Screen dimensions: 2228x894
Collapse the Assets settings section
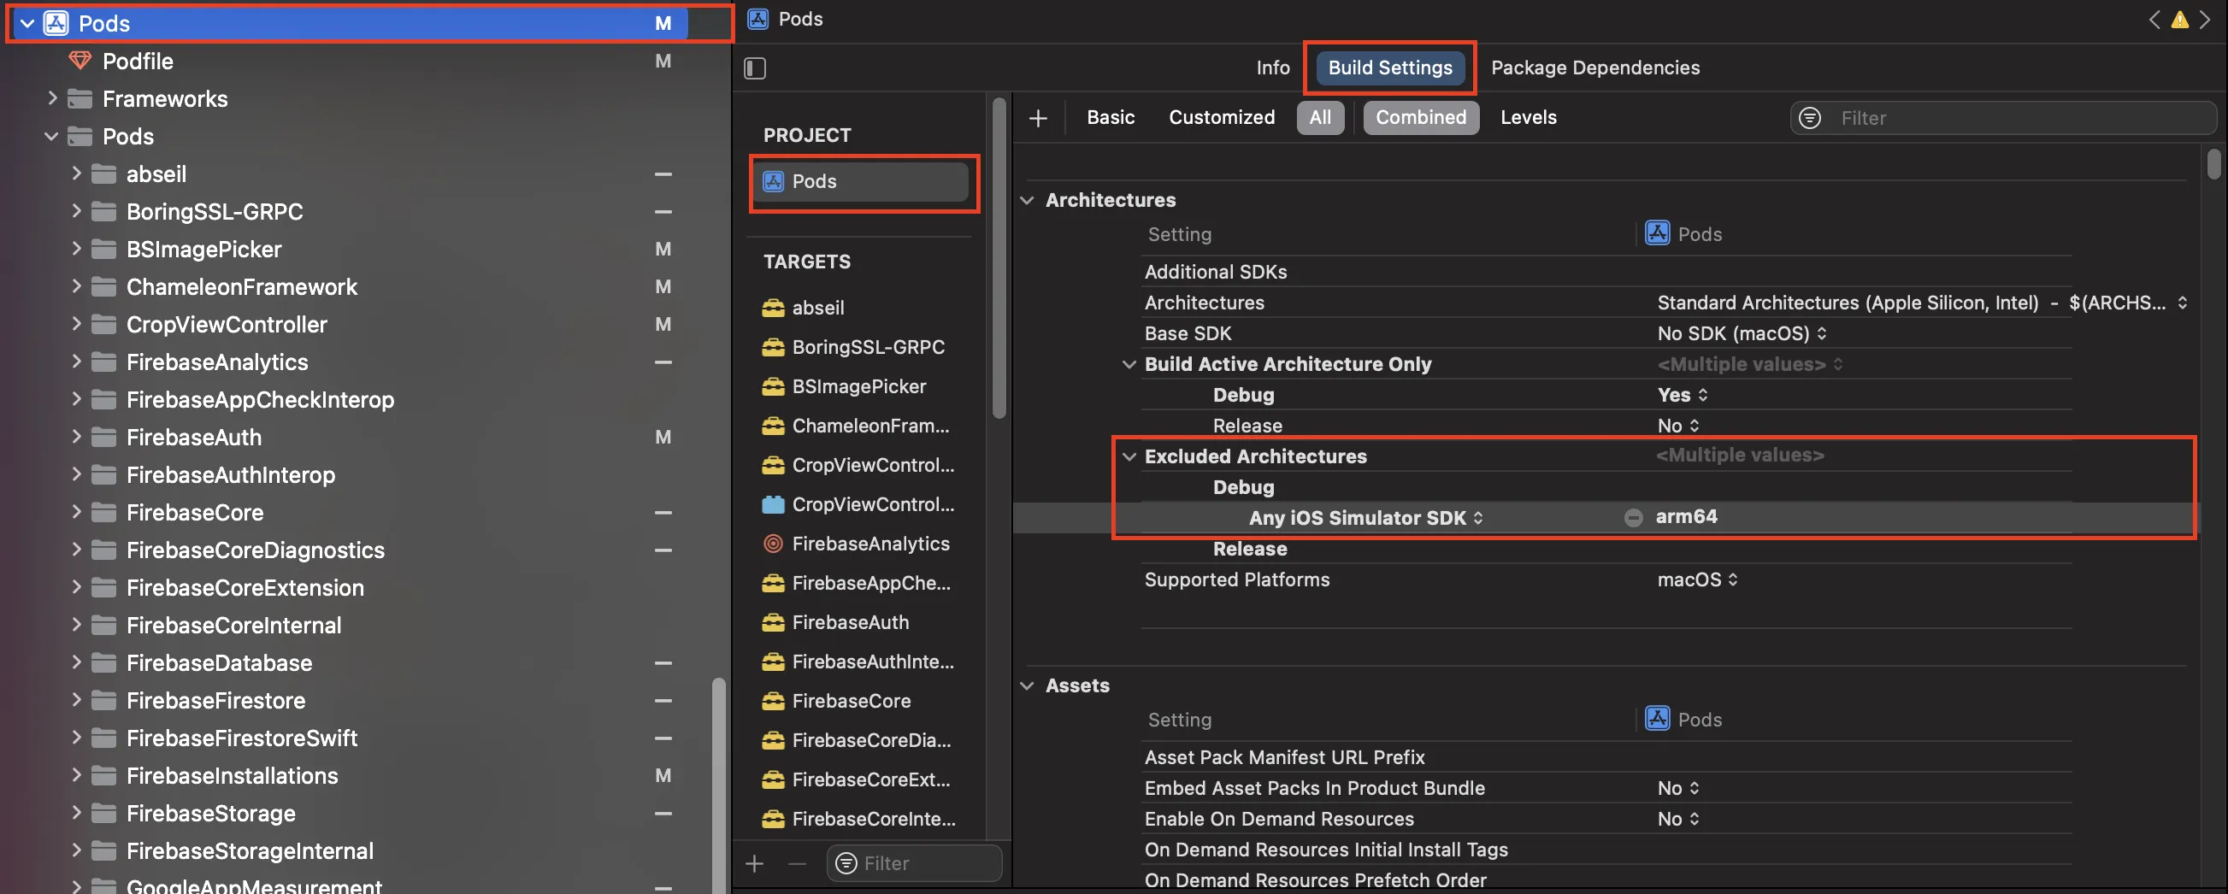pos(1027,685)
